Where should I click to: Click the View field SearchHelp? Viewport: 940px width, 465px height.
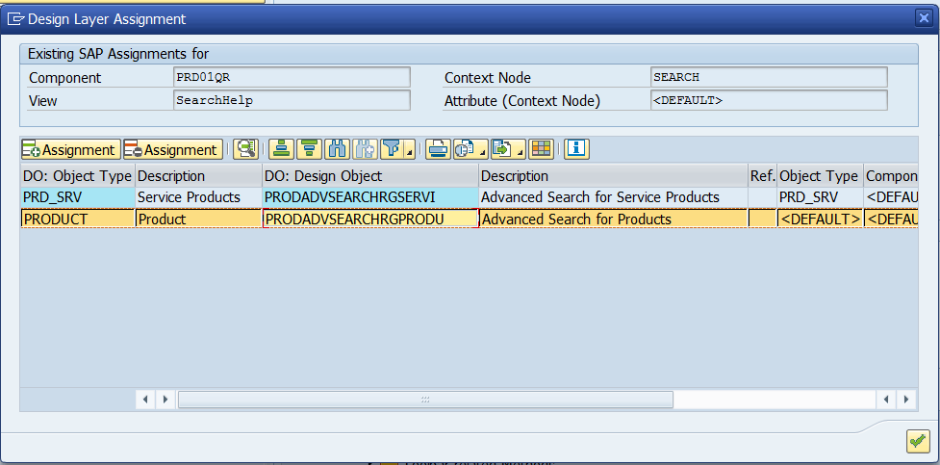click(x=292, y=100)
